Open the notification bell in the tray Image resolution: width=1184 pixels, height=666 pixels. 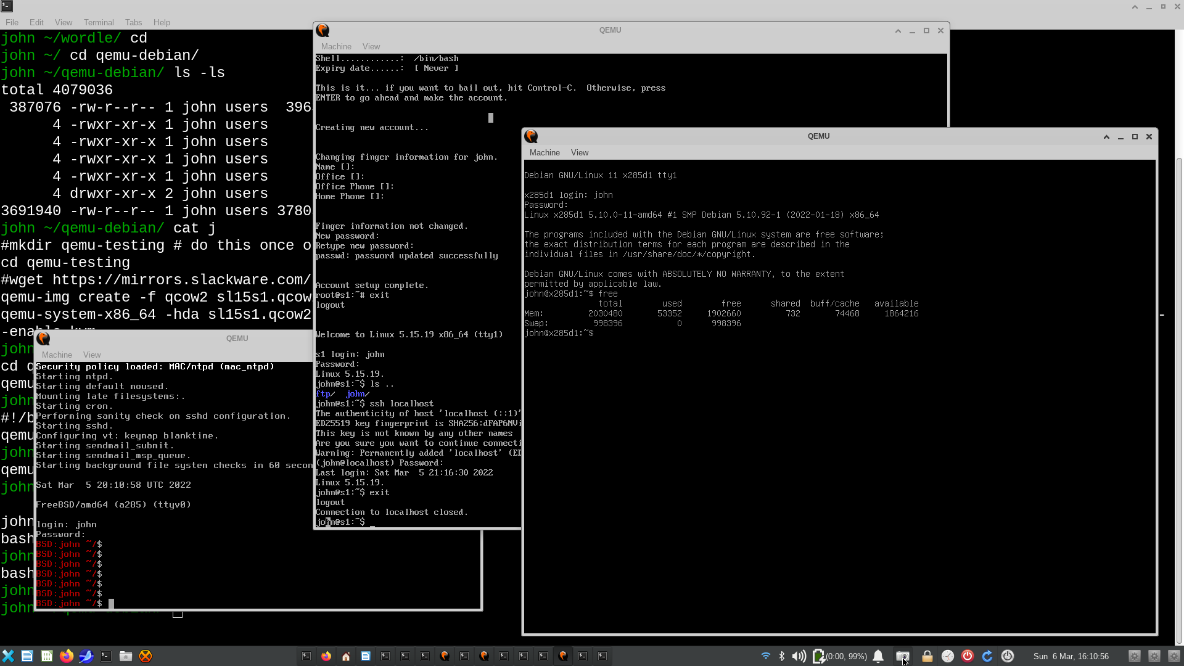(x=878, y=656)
